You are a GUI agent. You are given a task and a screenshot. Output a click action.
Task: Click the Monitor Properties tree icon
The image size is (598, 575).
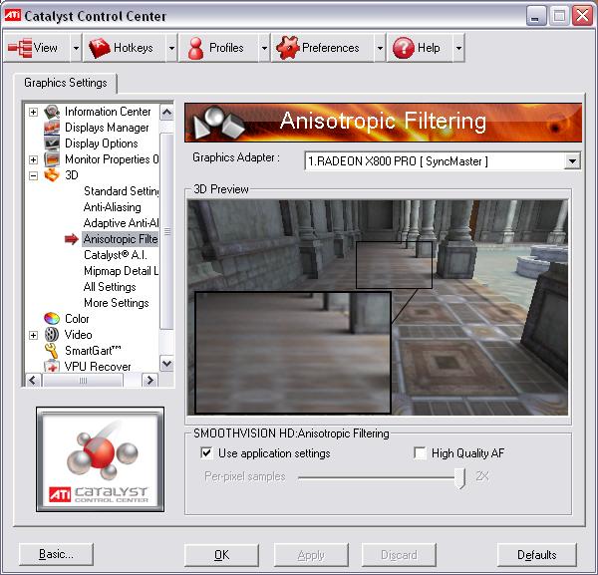click(52, 159)
